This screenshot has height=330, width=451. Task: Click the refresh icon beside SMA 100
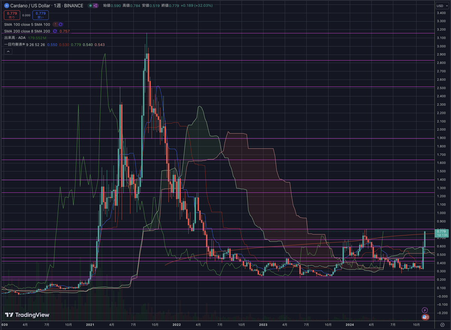[x=61, y=24]
